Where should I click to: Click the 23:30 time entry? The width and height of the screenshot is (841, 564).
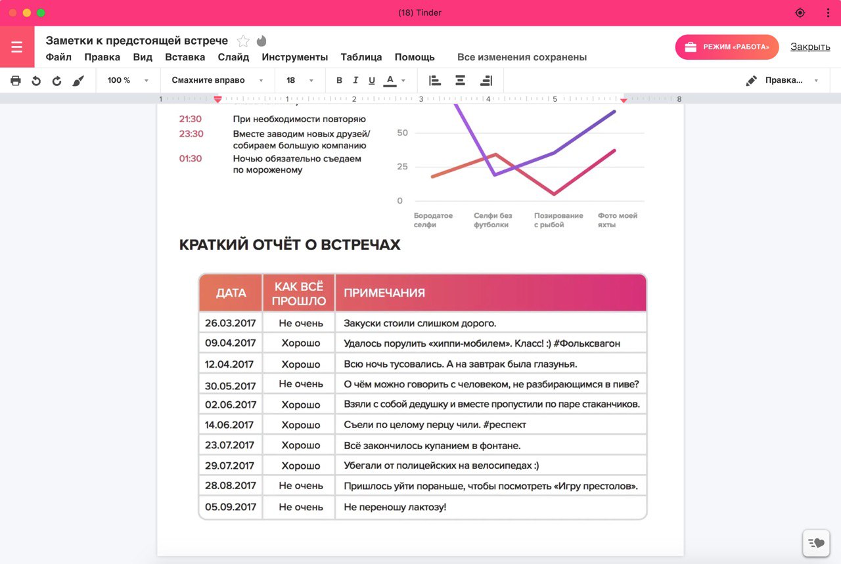[x=191, y=134]
